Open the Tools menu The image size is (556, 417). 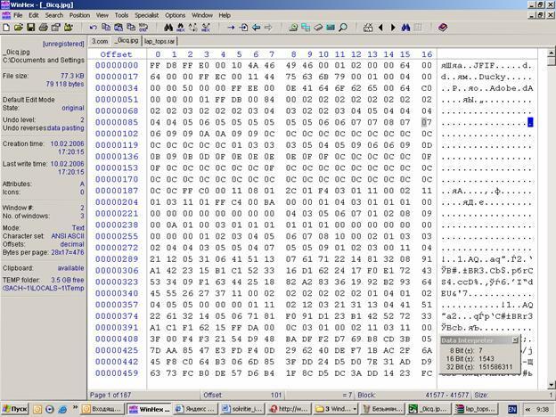tap(121, 15)
